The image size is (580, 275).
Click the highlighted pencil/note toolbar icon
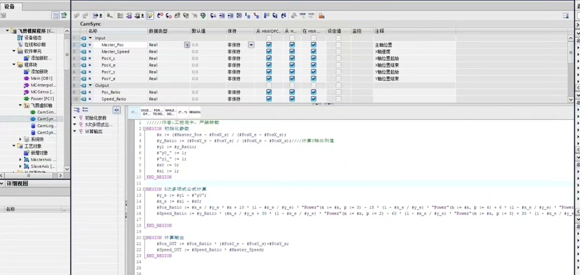(150, 16)
